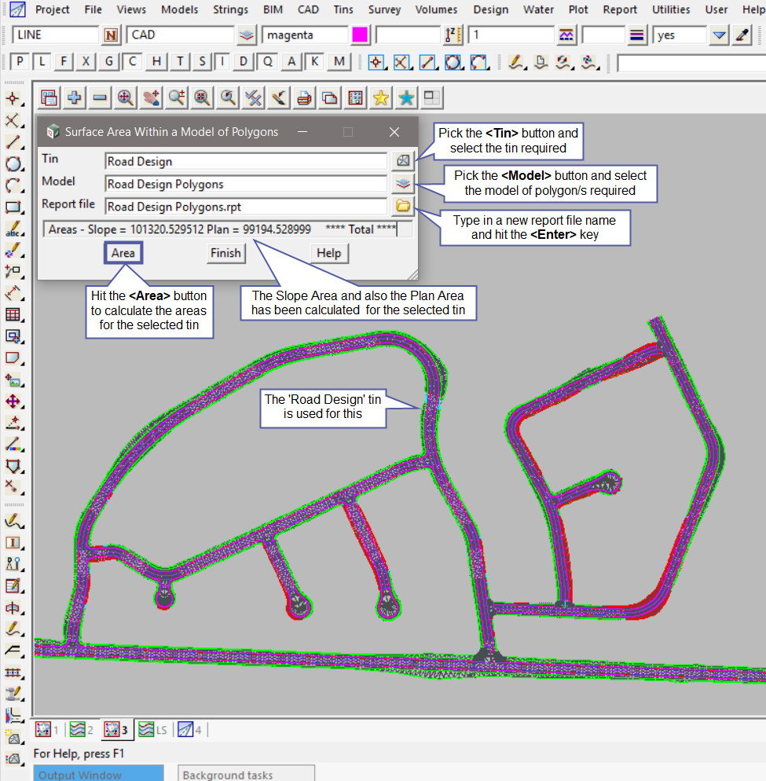Viewport: 766px width, 781px height.
Task: Click the printer icon in view toolbar
Action: [303, 97]
